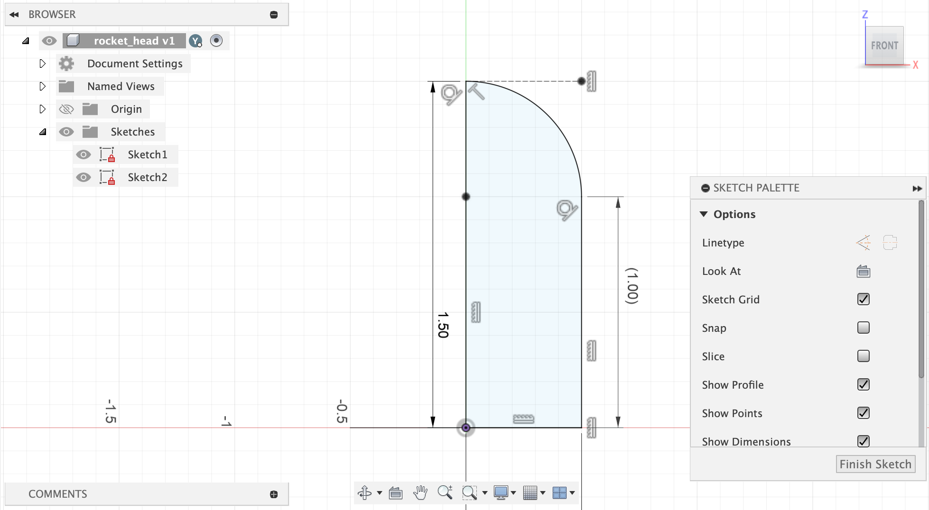
Task: Hide Sketch1 using its eye icon
Action: pyautogui.click(x=84, y=155)
